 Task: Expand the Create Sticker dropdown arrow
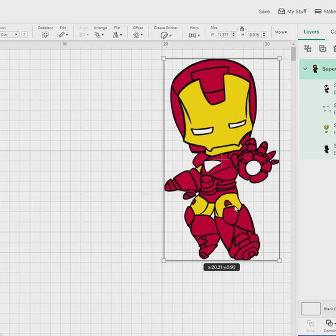click(170, 35)
